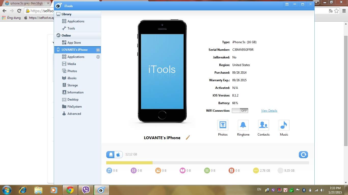Open the Photos sidebar item

point(77,71)
